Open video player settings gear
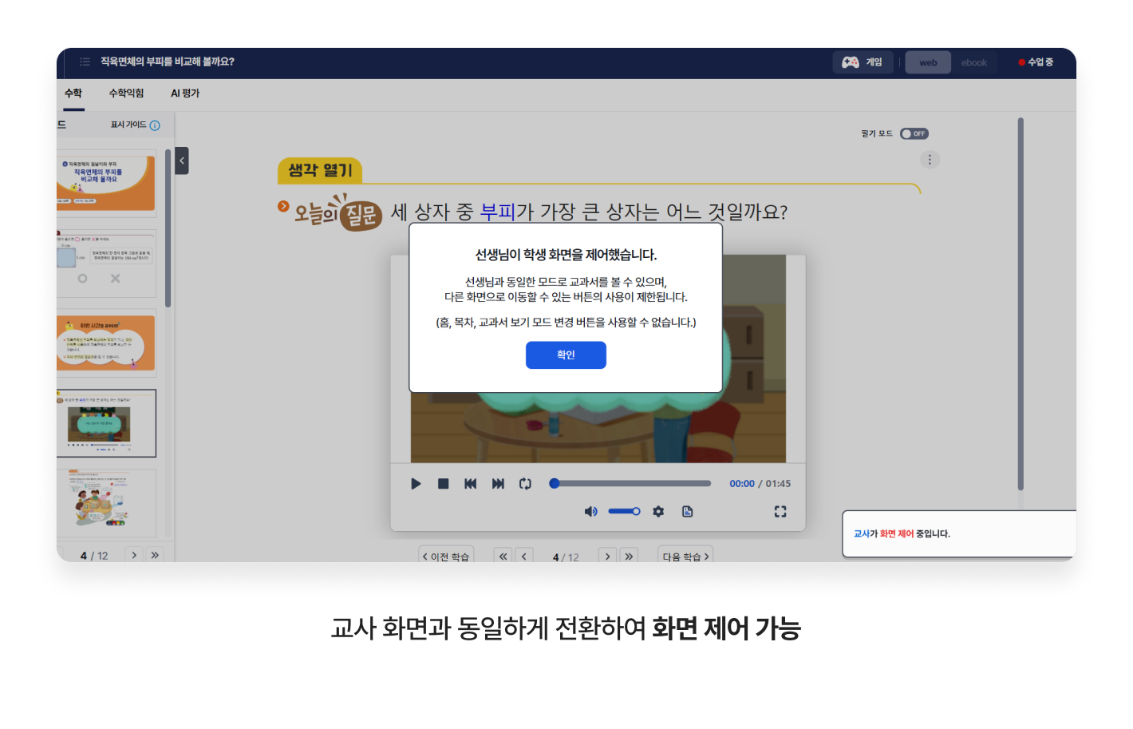1133x729 pixels. coord(658,512)
